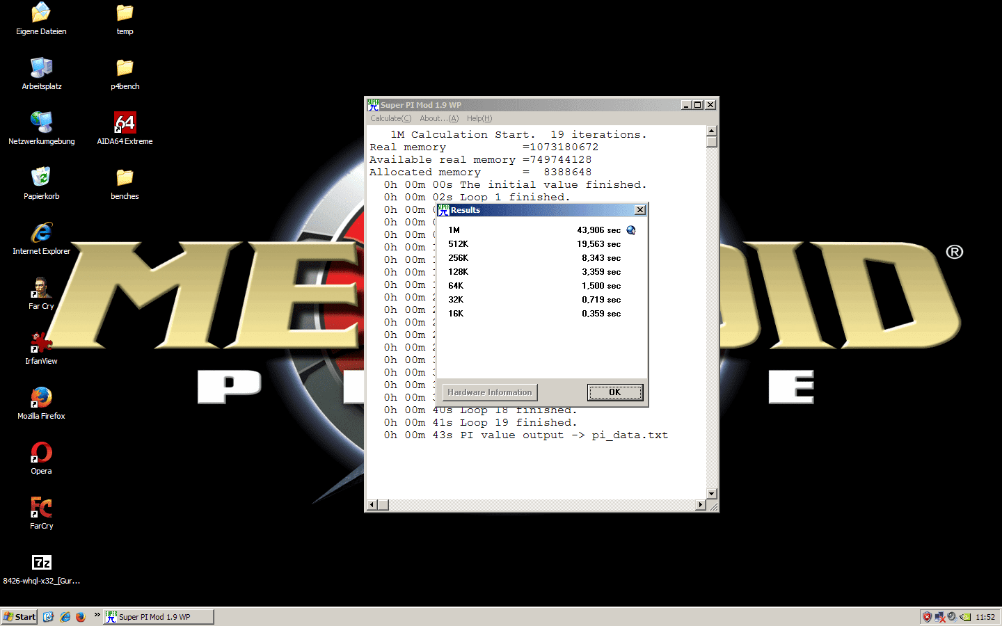Click the NVIDIA tray icon

pos(965,617)
